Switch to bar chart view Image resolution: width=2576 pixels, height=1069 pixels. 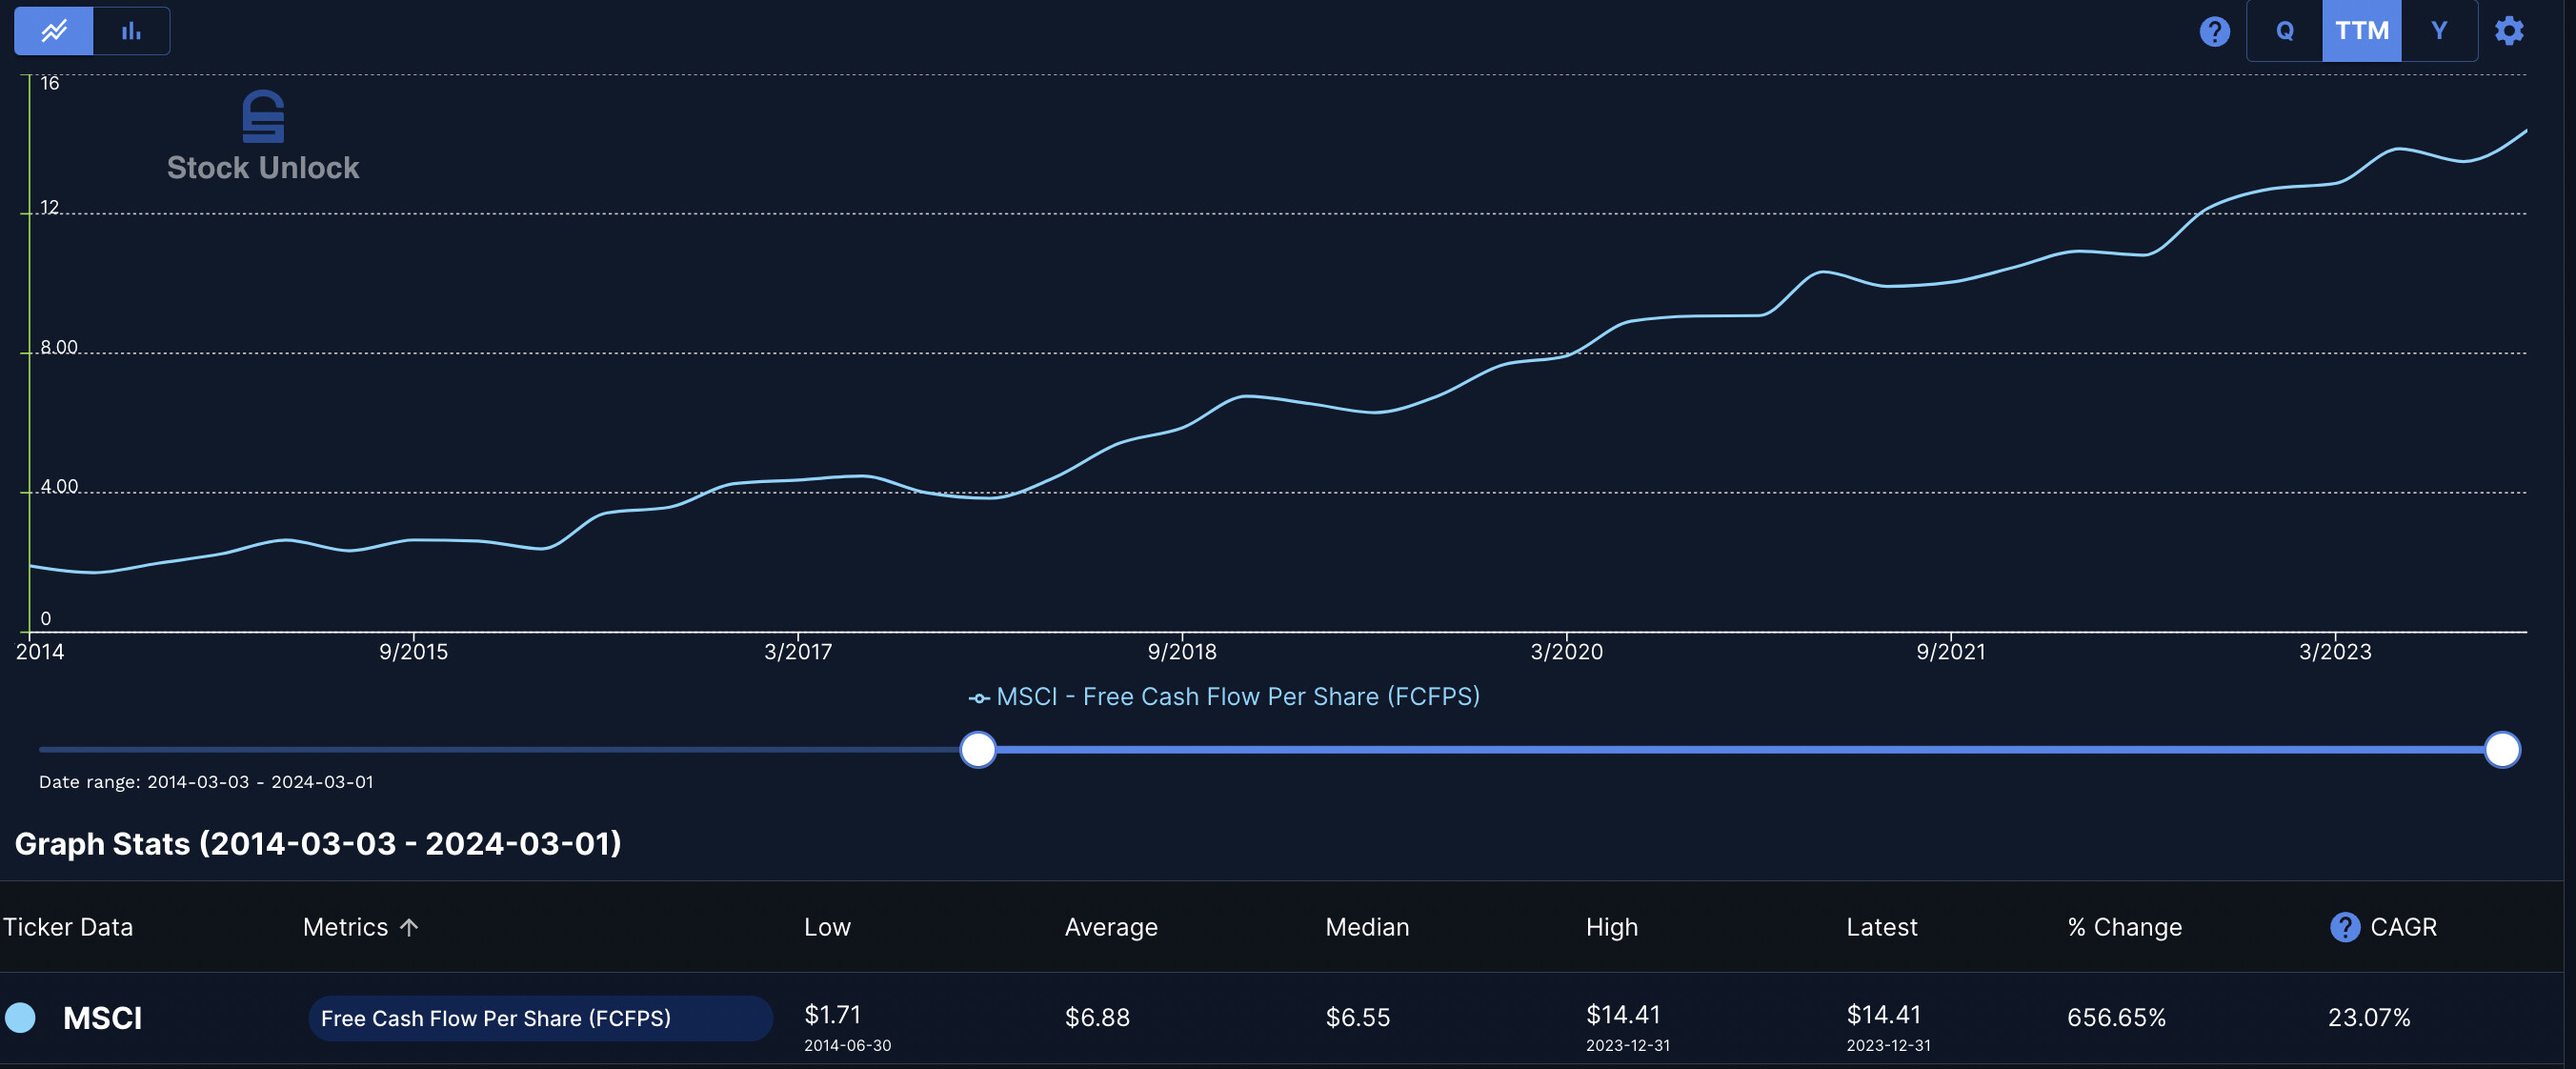pyautogui.click(x=131, y=31)
